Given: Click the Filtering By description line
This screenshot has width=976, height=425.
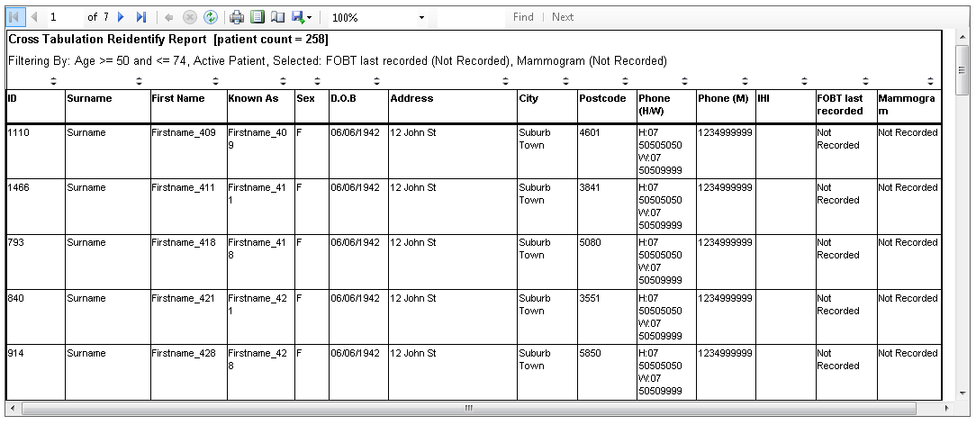Looking at the screenshot, I should (x=338, y=61).
